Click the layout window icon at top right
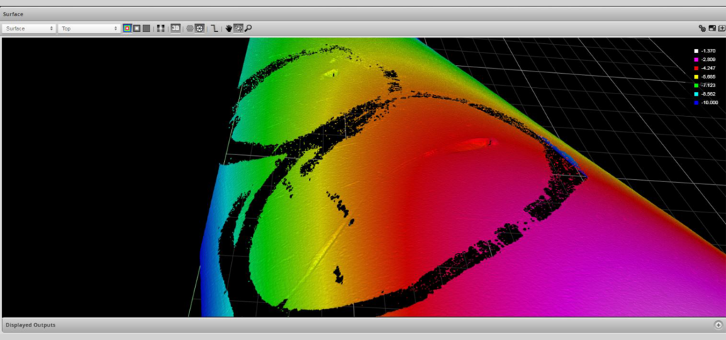Viewport: 726px width, 340px height. tap(712, 28)
